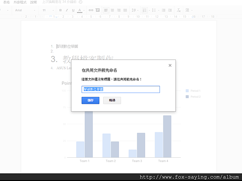242x181 pixels.
Task: Toggle the bulleted list
Action: click(154, 10)
